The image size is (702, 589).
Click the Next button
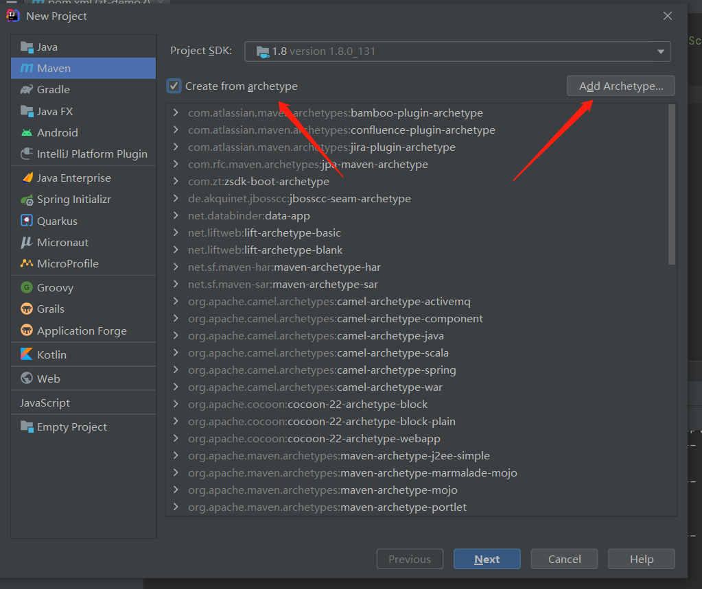click(x=487, y=559)
